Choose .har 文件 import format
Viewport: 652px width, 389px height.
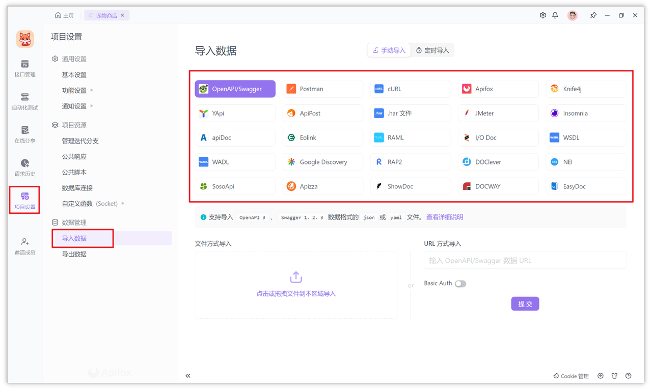tap(411, 113)
